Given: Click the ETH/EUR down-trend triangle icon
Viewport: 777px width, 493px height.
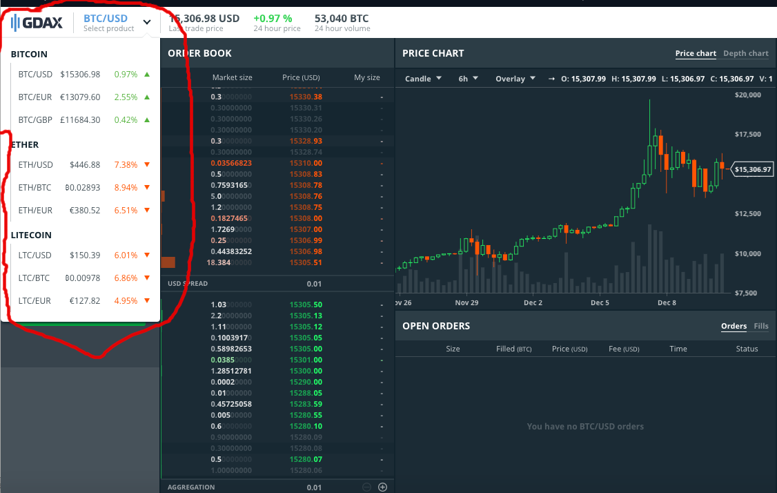Looking at the screenshot, I should point(147,211).
